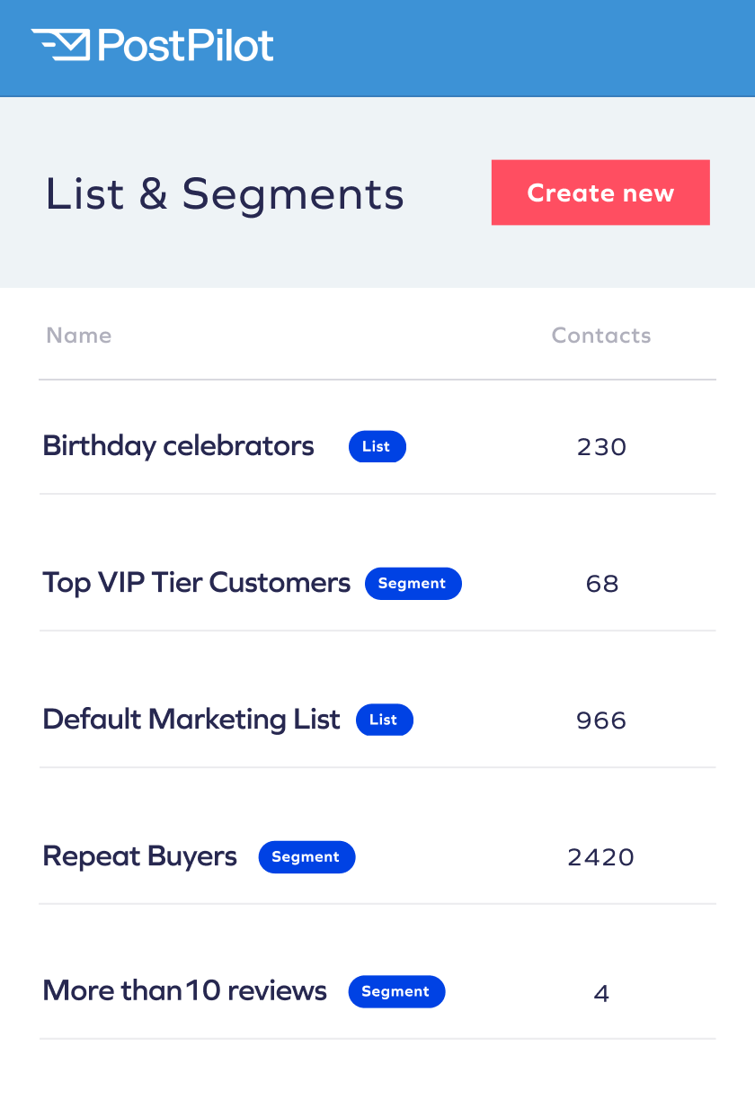
Task: Open the Top VIP Tier Customers segment
Action: pyautogui.click(x=196, y=583)
